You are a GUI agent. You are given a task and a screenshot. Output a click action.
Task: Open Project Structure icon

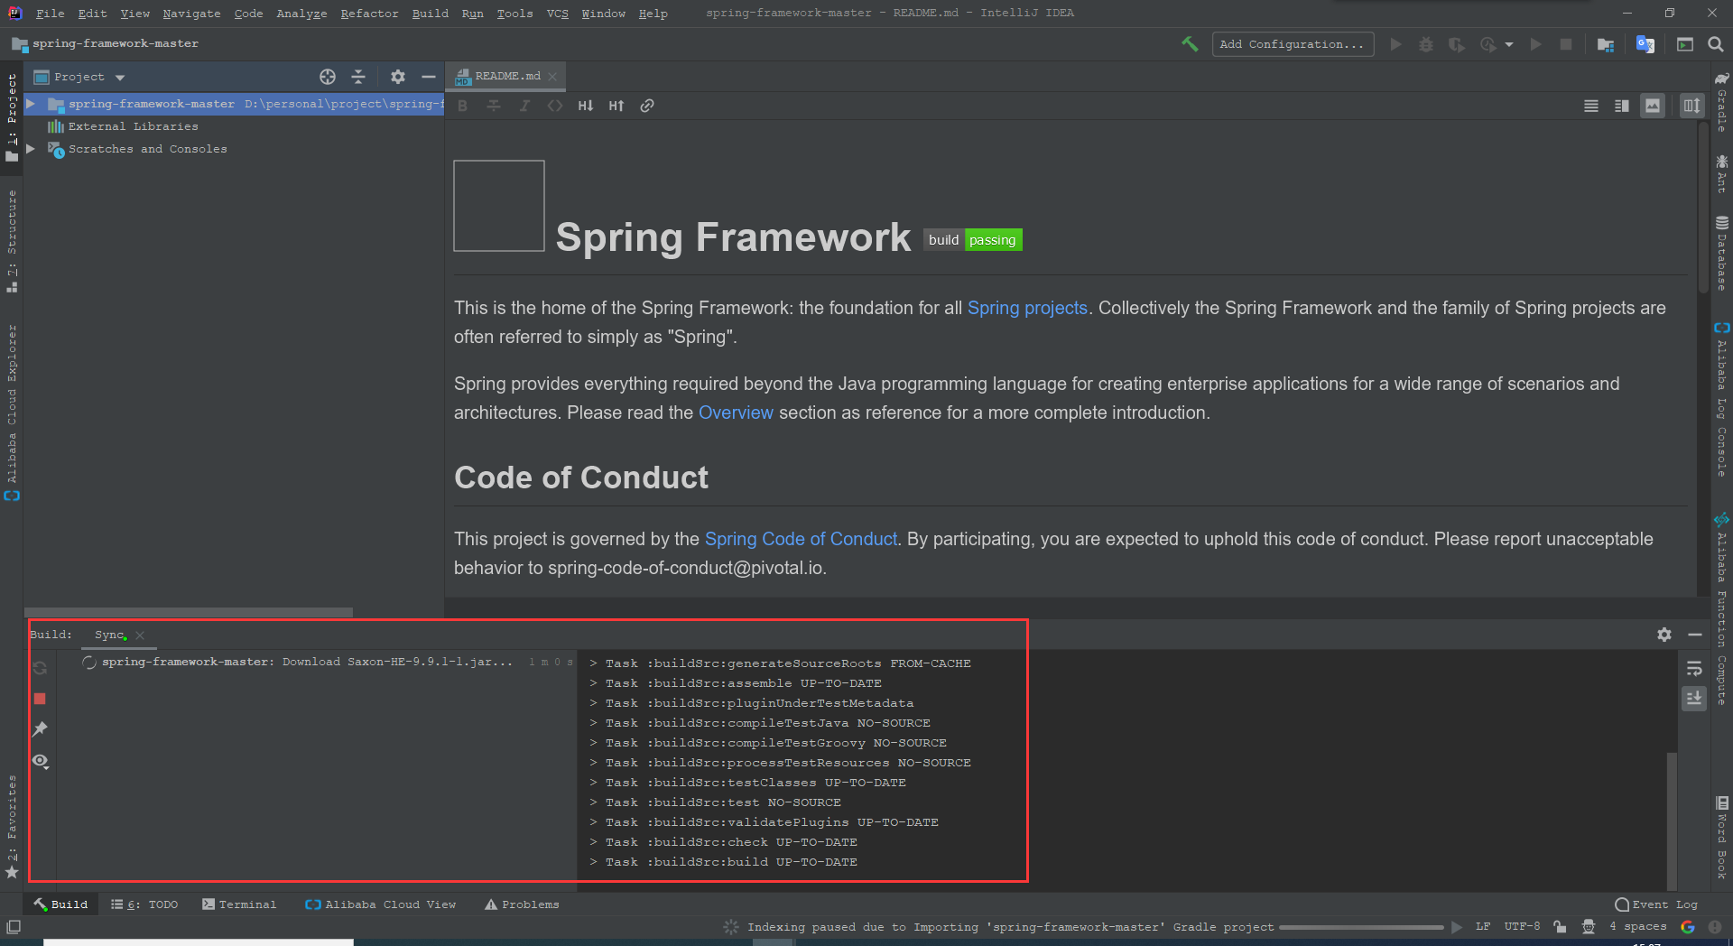pyautogui.click(x=1606, y=44)
